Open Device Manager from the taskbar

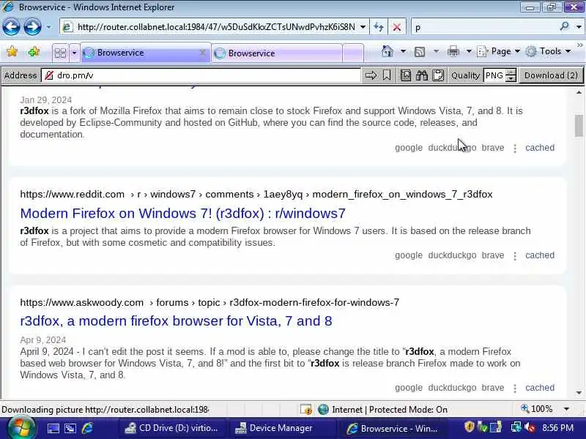[281, 428]
